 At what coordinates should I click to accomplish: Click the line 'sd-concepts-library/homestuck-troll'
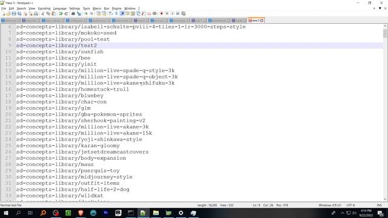[x=73, y=89]
